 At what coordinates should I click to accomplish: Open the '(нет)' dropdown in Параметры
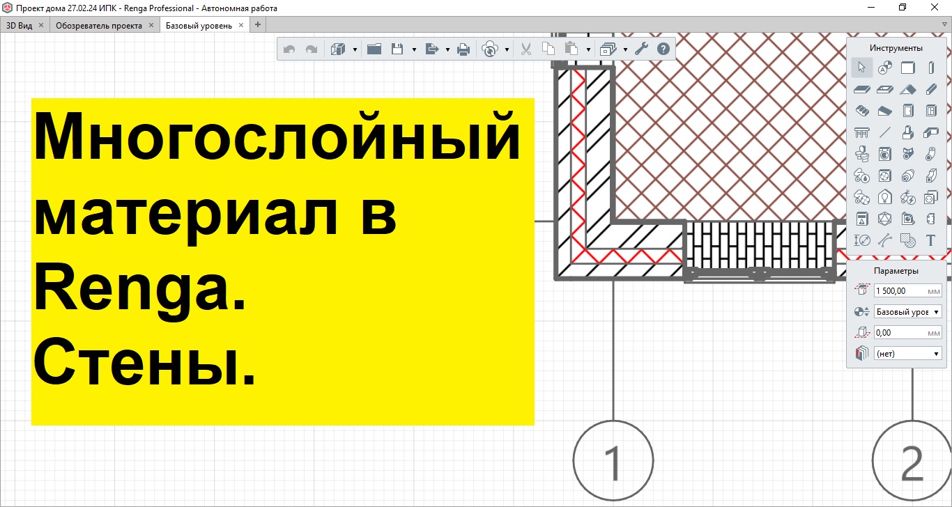click(907, 354)
